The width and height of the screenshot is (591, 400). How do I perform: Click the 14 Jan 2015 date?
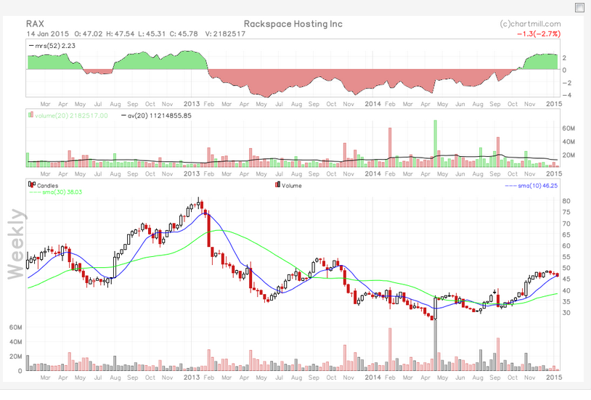47,34
